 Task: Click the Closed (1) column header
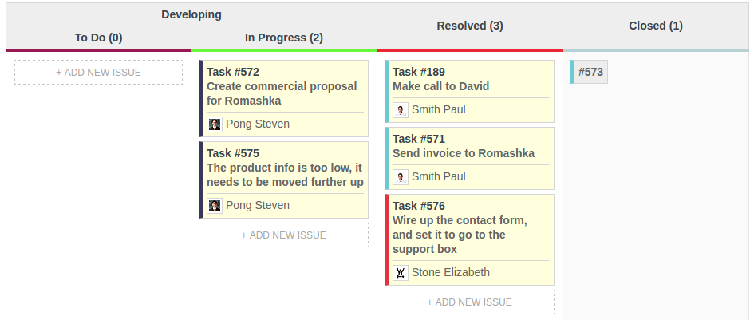655,26
